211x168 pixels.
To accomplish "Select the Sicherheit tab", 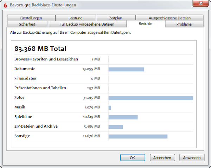I will coord(27,24).
